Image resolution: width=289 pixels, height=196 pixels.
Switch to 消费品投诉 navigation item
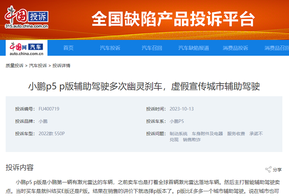point(235,48)
